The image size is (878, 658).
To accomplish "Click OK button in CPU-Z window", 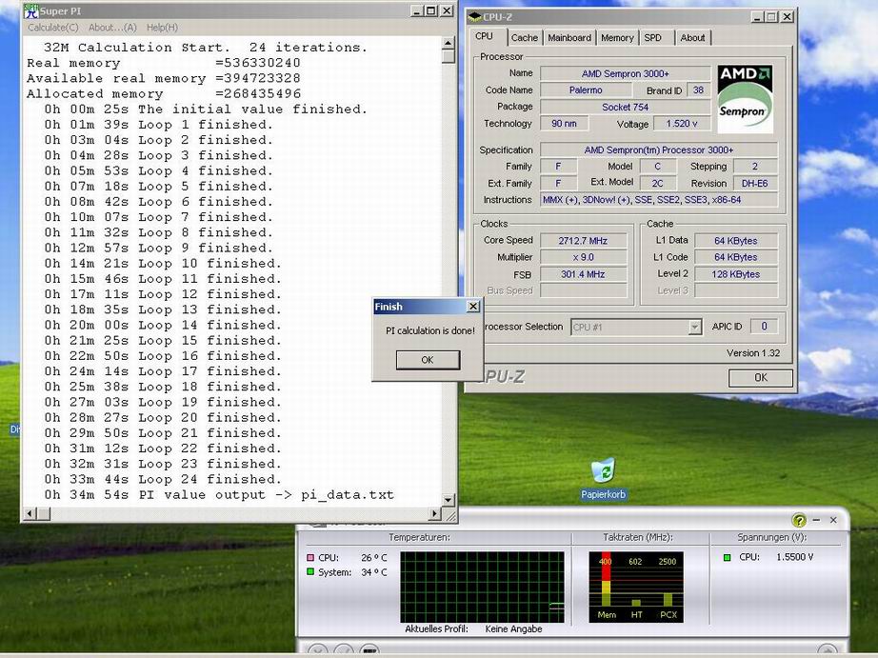I will click(761, 377).
